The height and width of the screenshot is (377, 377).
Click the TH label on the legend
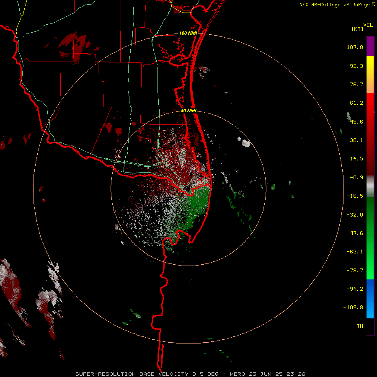coord(360,326)
